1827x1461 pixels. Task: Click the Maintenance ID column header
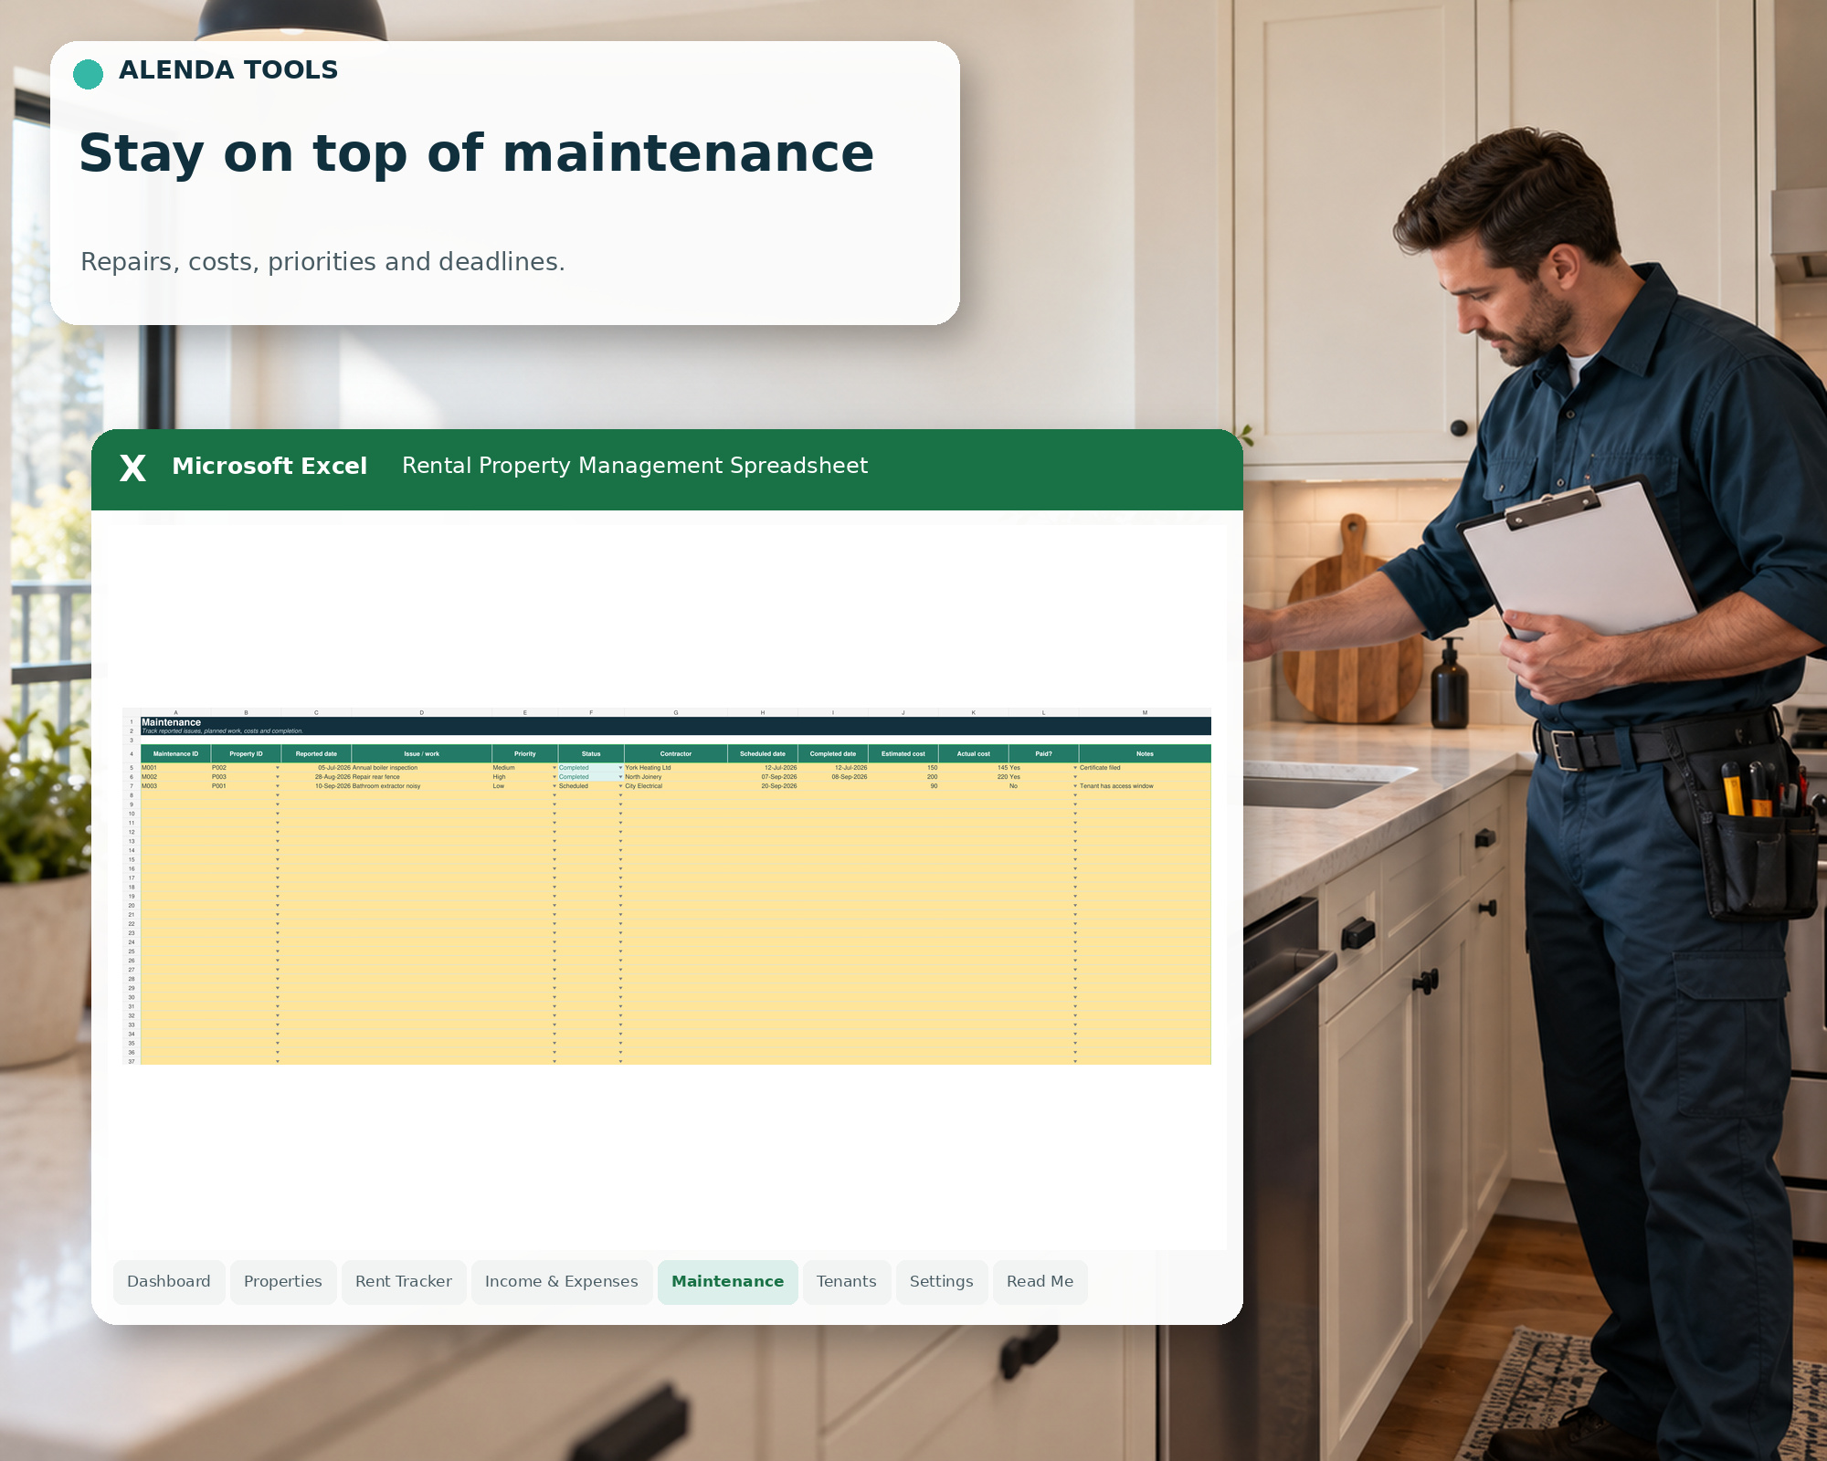pos(175,754)
